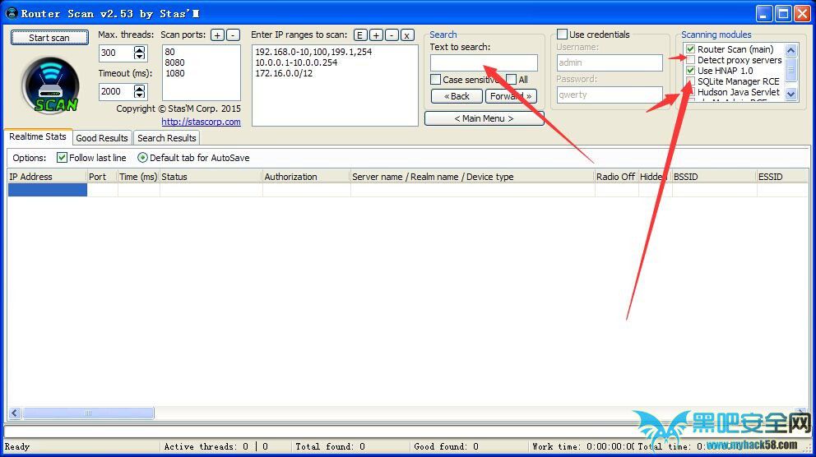
Task: Toggle the All search checkbox
Action: click(512, 80)
